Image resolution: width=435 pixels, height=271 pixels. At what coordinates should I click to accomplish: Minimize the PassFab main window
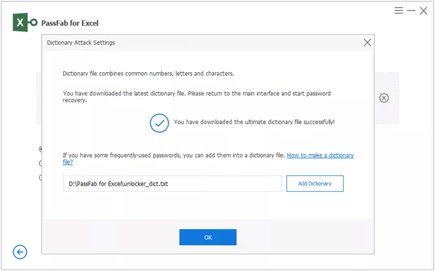click(x=411, y=11)
